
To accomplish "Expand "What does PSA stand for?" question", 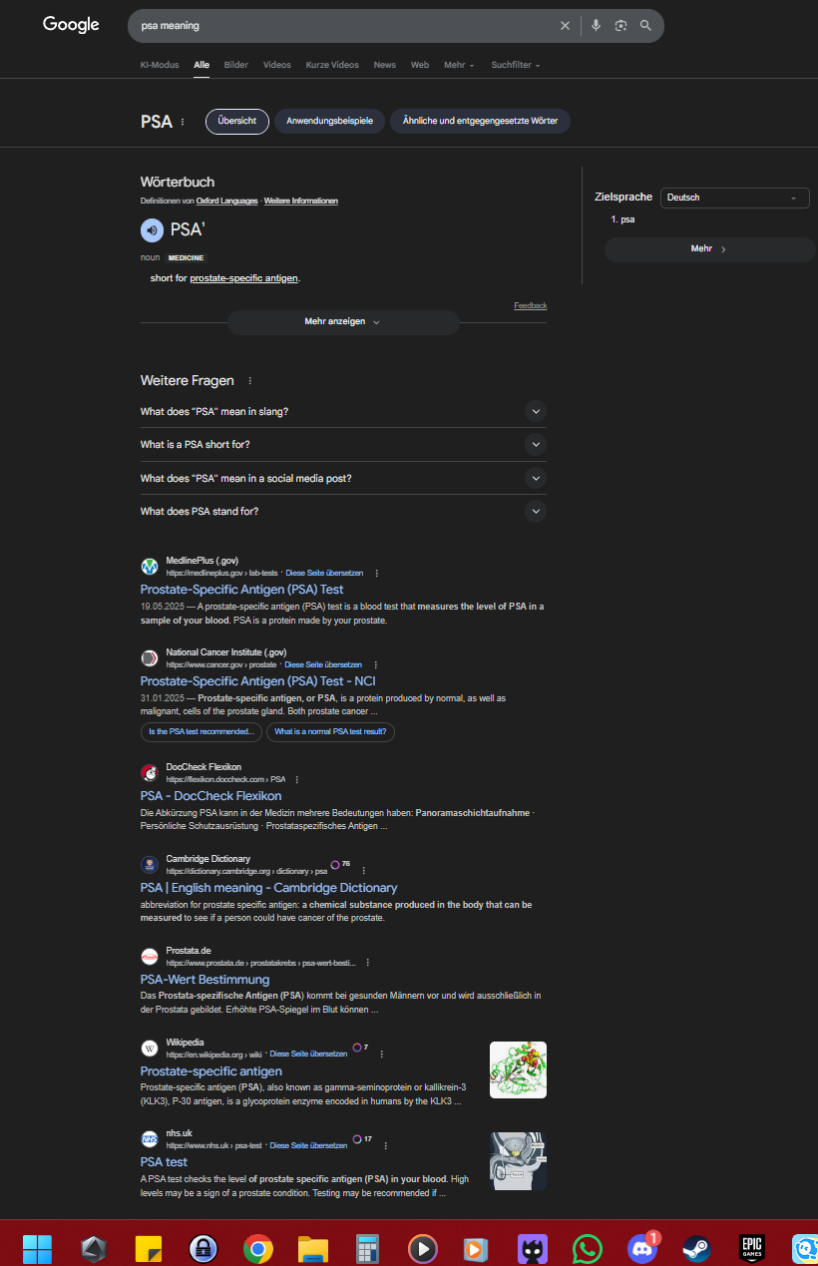I will point(536,512).
